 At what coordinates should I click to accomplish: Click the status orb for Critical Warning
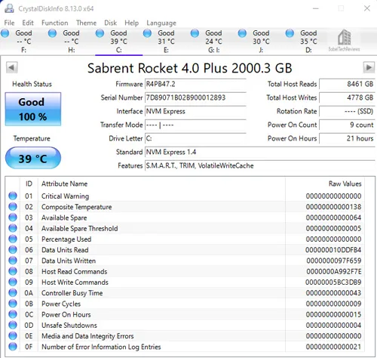pyautogui.click(x=13, y=196)
